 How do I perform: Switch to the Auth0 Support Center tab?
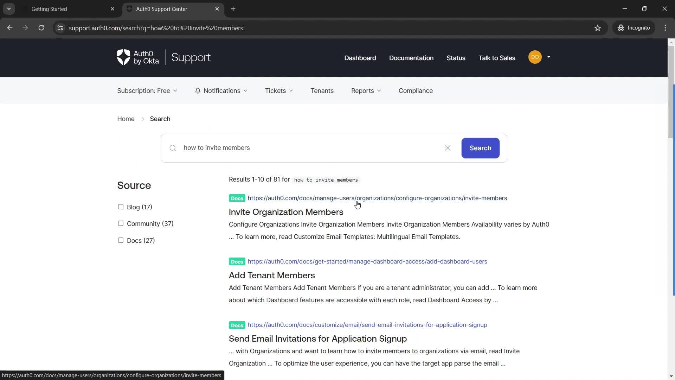click(172, 9)
